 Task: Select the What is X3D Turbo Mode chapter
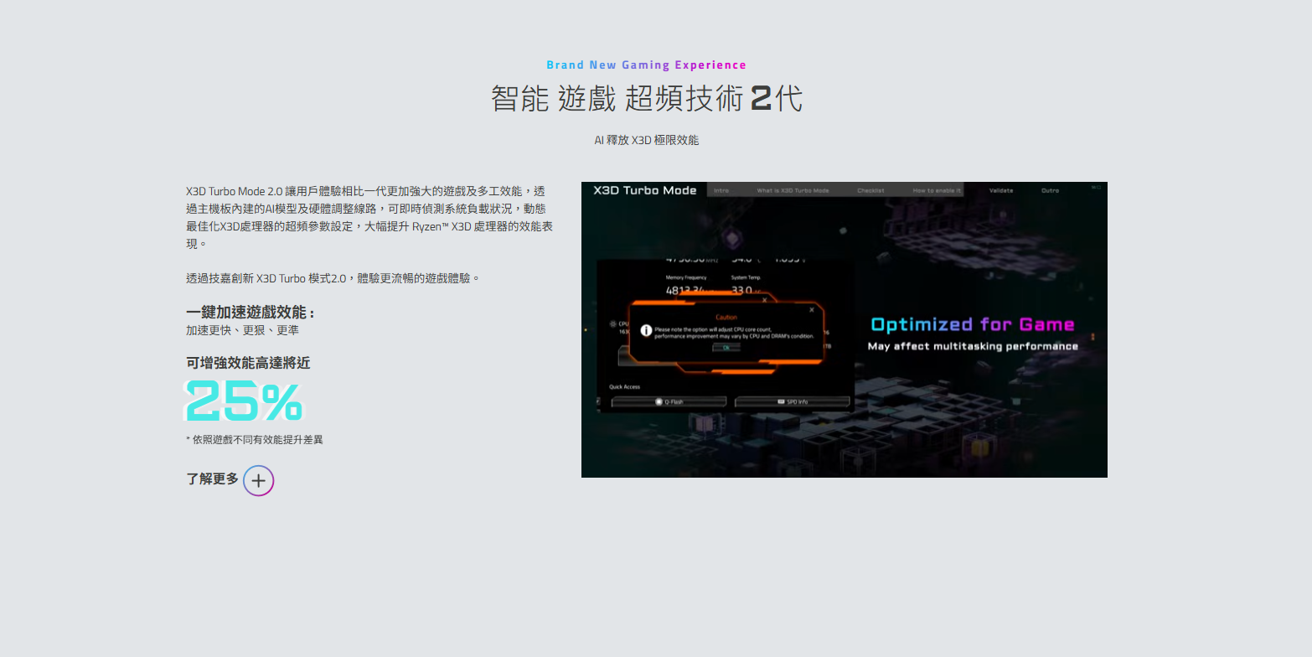(x=793, y=190)
